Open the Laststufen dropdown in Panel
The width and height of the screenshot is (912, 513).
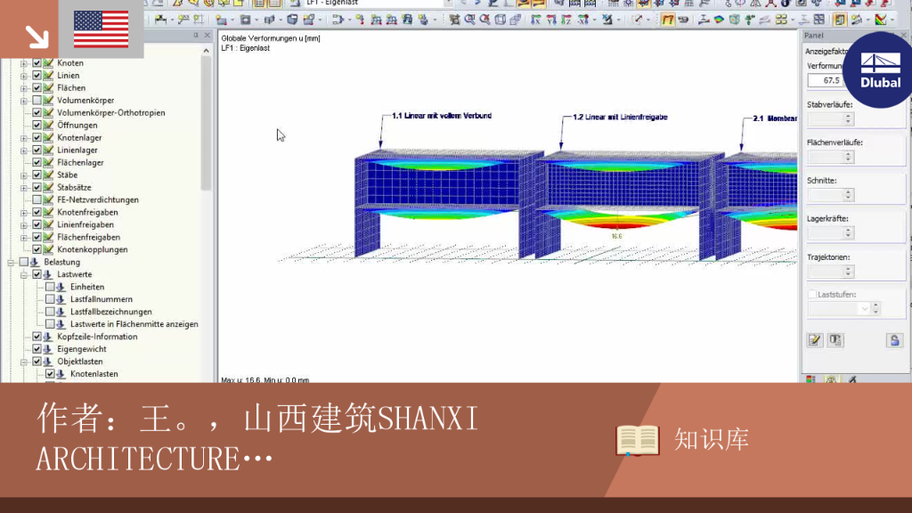(x=864, y=309)
